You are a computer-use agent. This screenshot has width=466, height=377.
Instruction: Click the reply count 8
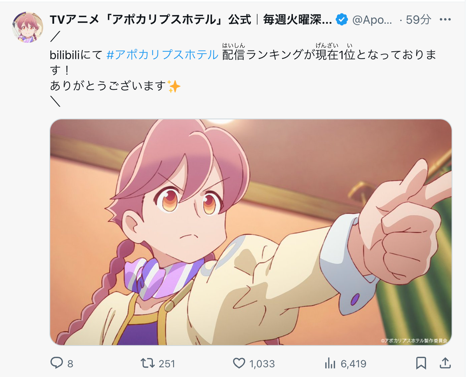click(70, 364)
